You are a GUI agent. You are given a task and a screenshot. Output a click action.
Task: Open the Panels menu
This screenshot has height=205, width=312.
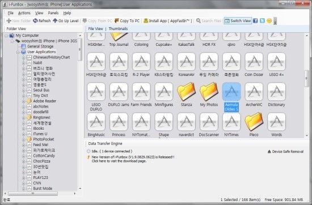coord(53,13)
